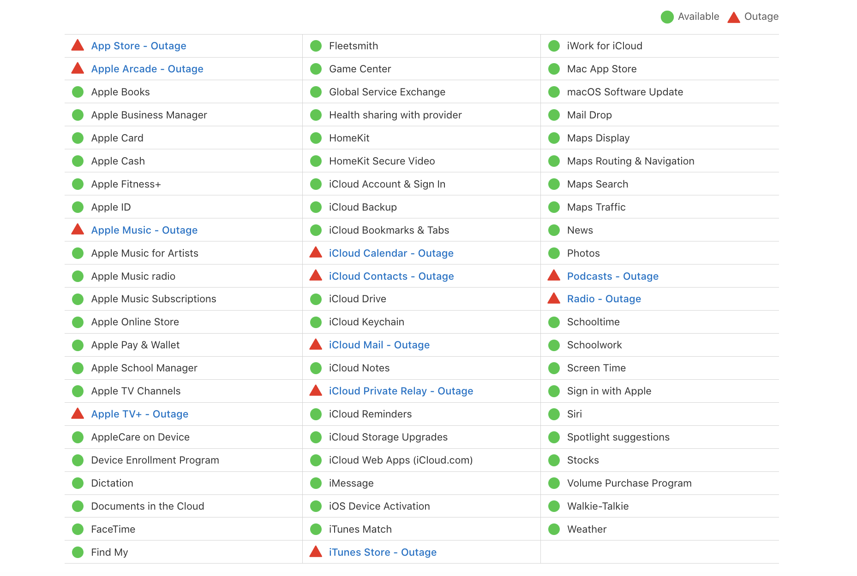Open the iCloud Private Relay - Outage link
This screenshot has height=576, width=857.
[401, 391]
